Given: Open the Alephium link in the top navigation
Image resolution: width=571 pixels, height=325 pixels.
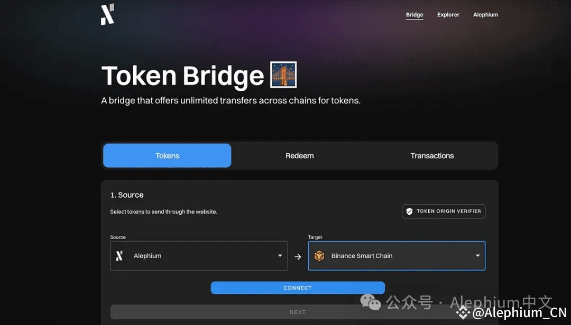Looking at the screenshot, I should coord(485,15).
